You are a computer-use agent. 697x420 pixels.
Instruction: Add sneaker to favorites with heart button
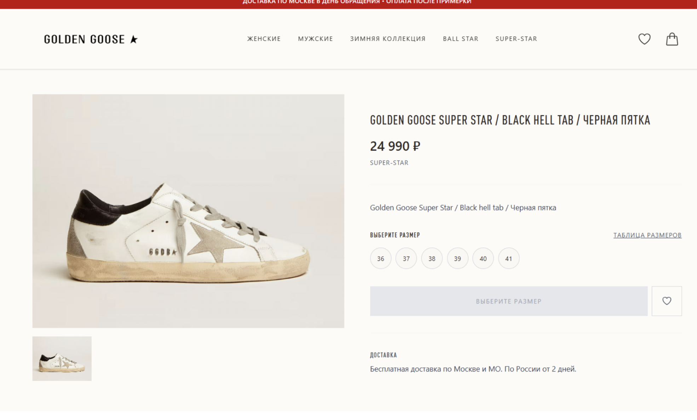[x=667, y=301]
